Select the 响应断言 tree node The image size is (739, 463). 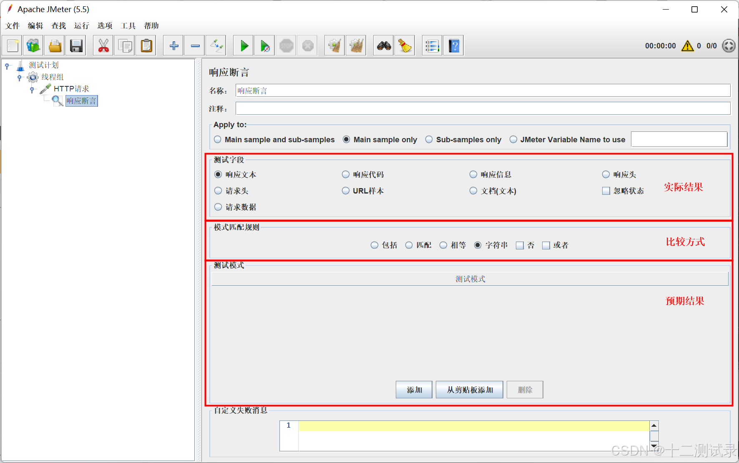[x=81, y=101]
